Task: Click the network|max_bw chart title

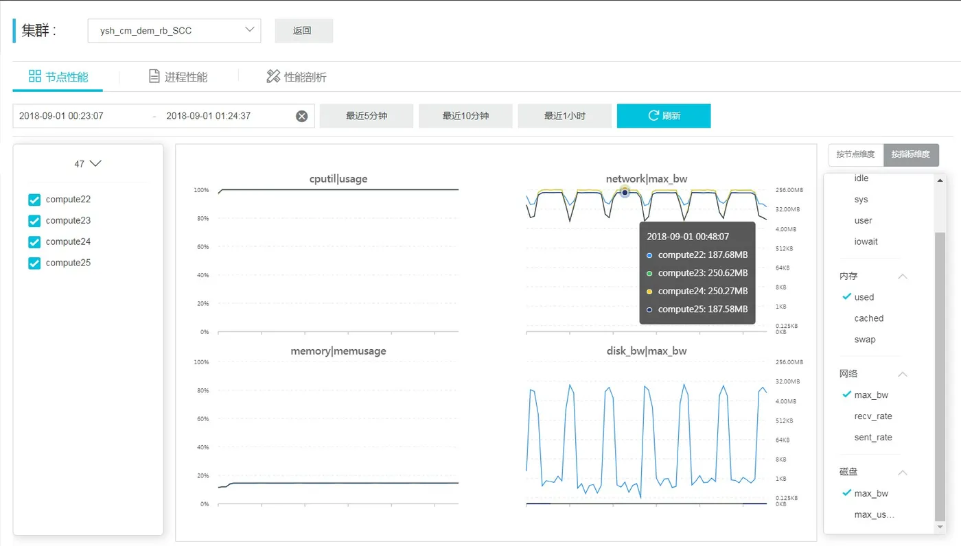Action: (x=647, y=179)
